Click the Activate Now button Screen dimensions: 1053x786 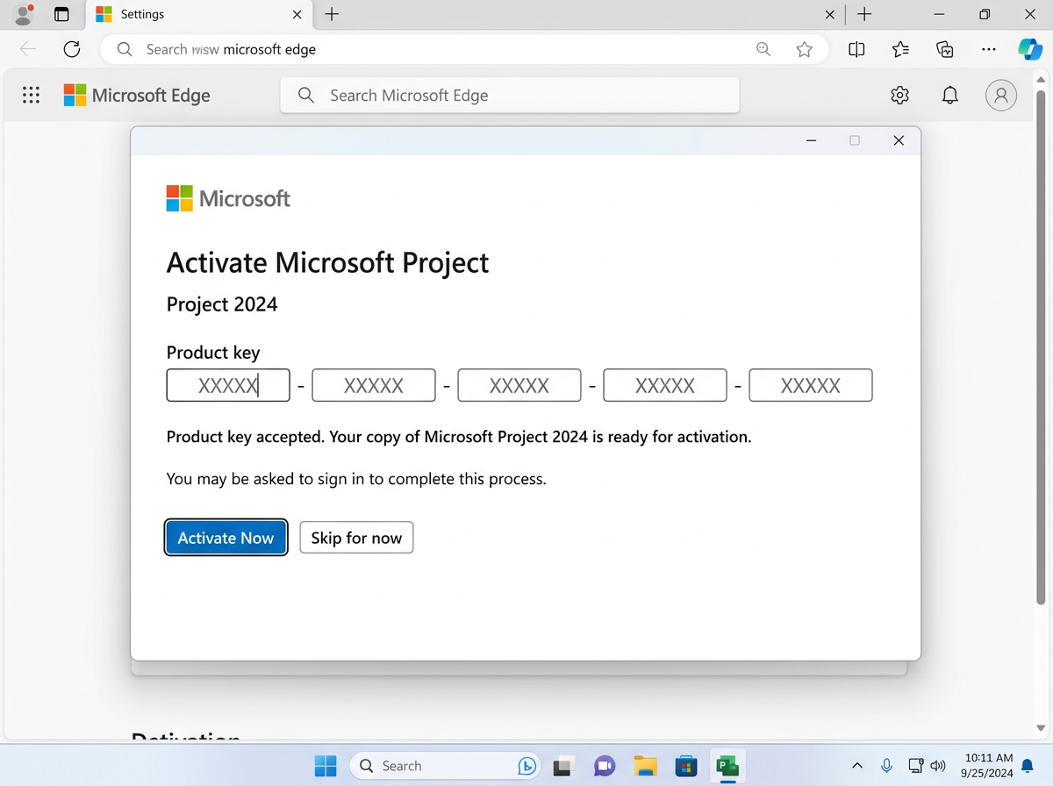tap(226, 538)
